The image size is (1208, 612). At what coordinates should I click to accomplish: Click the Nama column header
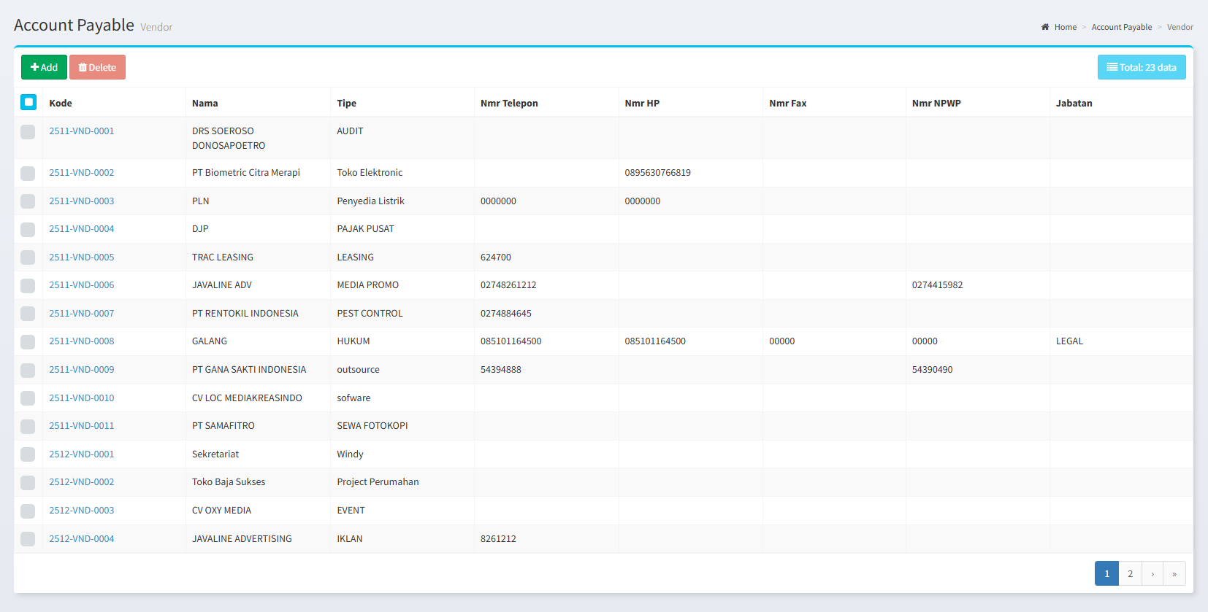(205, 103)
